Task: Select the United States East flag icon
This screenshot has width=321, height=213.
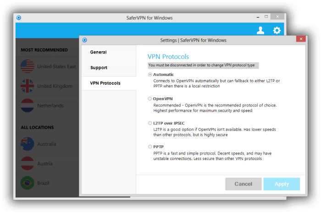Action: click(x=27, y=66)
